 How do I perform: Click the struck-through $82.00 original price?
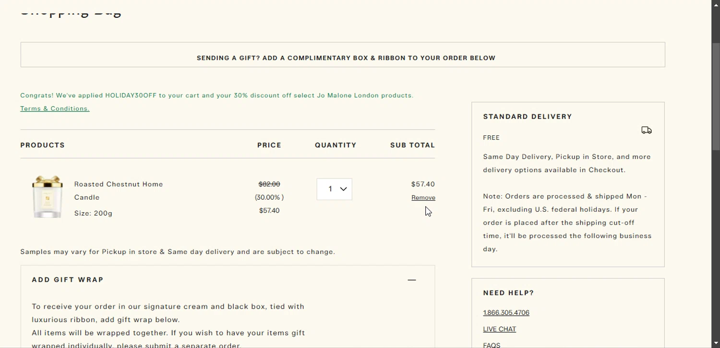269,184
